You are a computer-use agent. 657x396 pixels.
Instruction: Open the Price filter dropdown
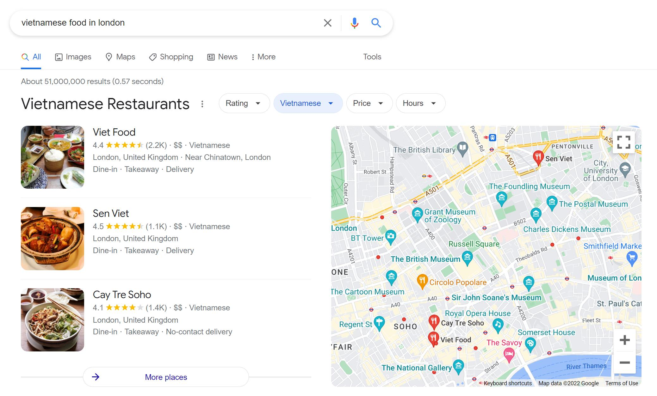(x=369, y=103)
